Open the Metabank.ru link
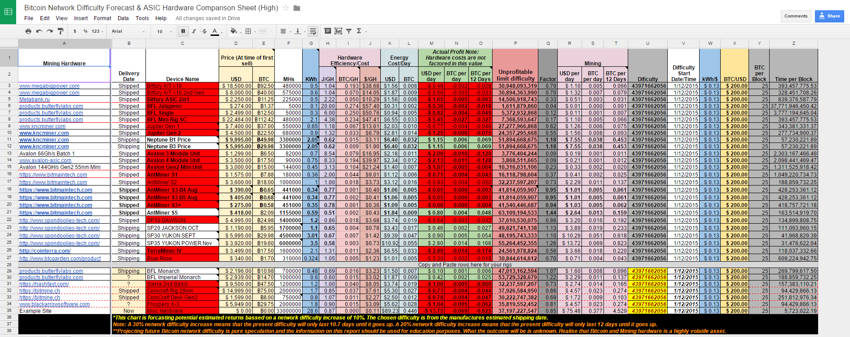 tap(35, 99)
